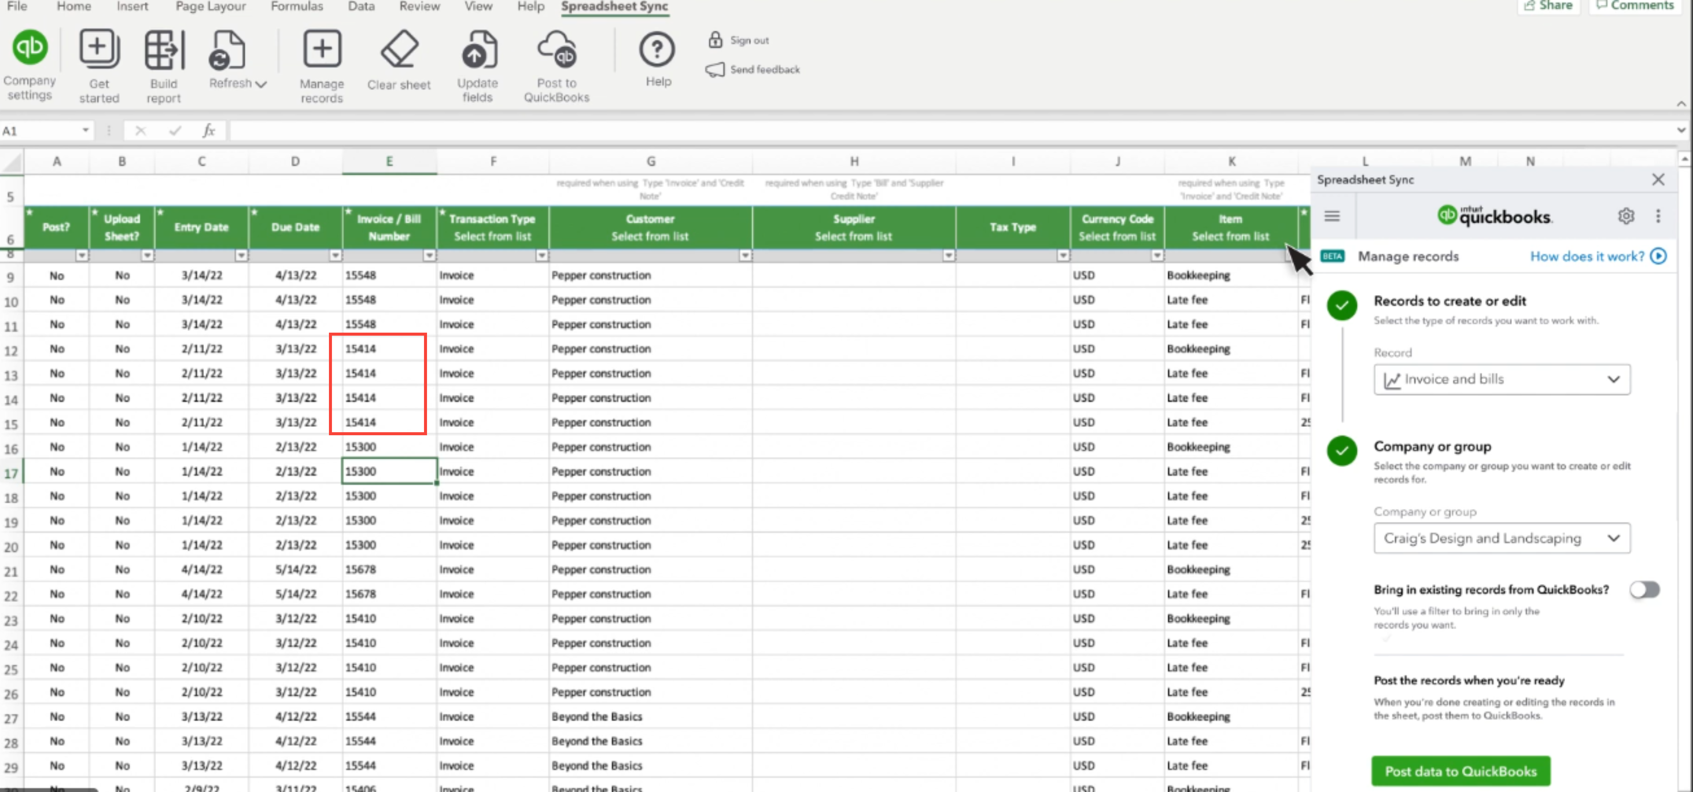Click the Clear sheet eraser icon
The image size is (1693, 792).
coord(399,50)
